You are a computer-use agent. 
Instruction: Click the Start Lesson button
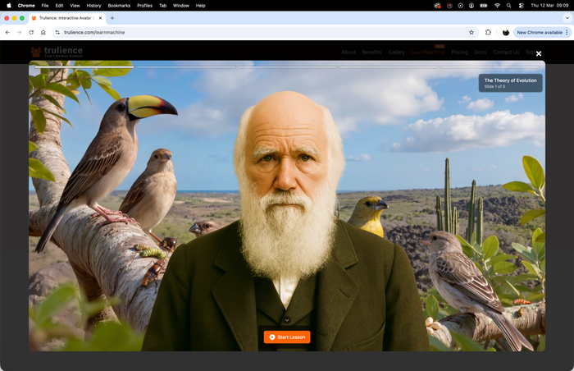pyautogui.click(x=287, y=337)
